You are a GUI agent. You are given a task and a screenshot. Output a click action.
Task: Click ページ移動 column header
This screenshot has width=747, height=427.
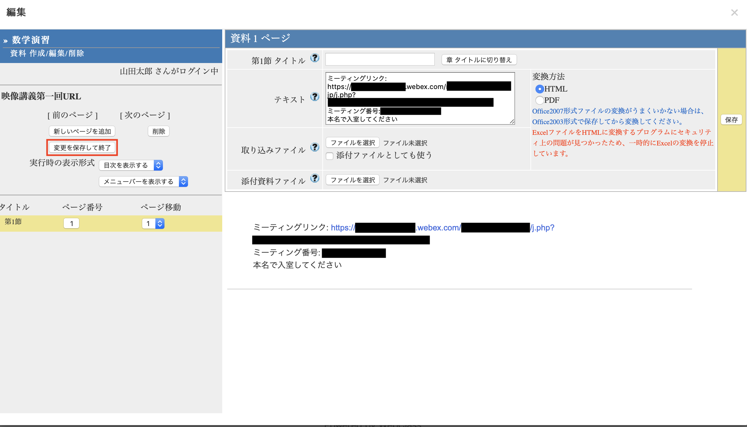click(x=161, y=207)
